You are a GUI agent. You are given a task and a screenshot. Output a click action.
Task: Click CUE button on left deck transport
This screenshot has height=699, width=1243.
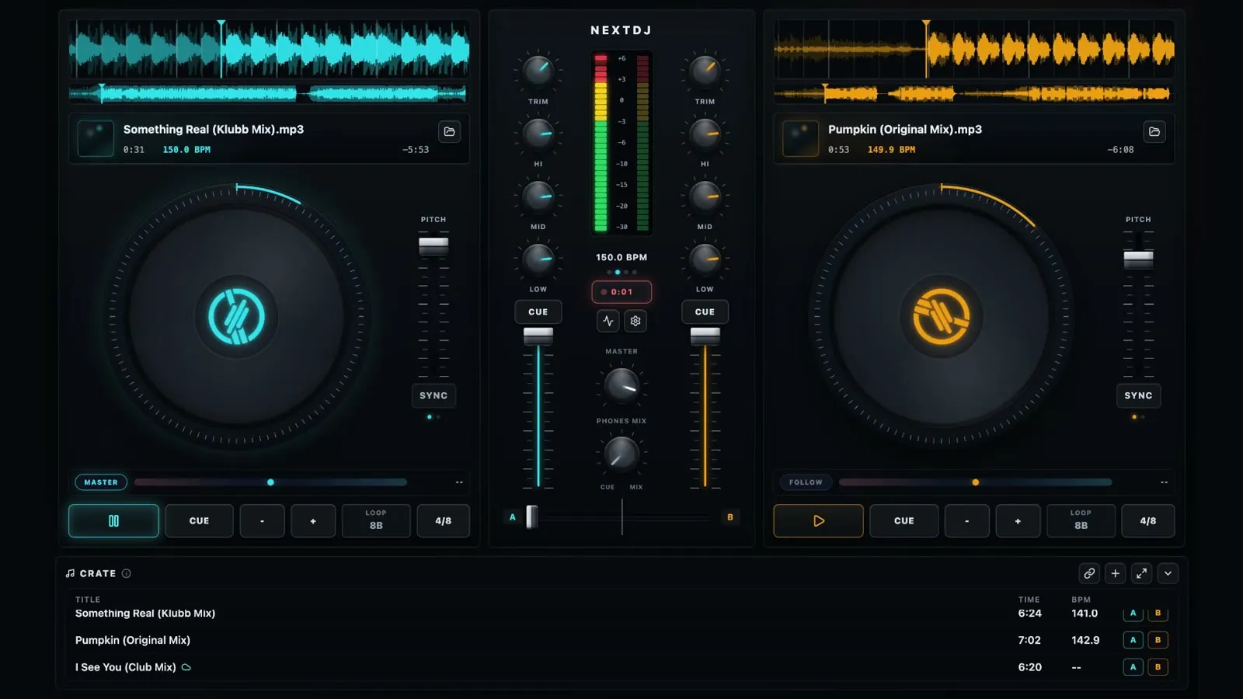click(199, 521)
